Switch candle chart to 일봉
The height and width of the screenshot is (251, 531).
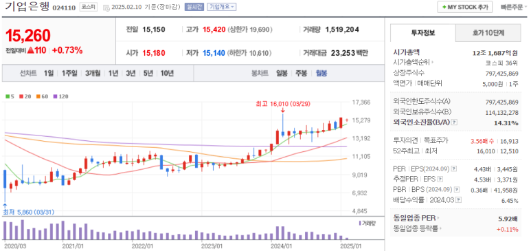point(282,74)
